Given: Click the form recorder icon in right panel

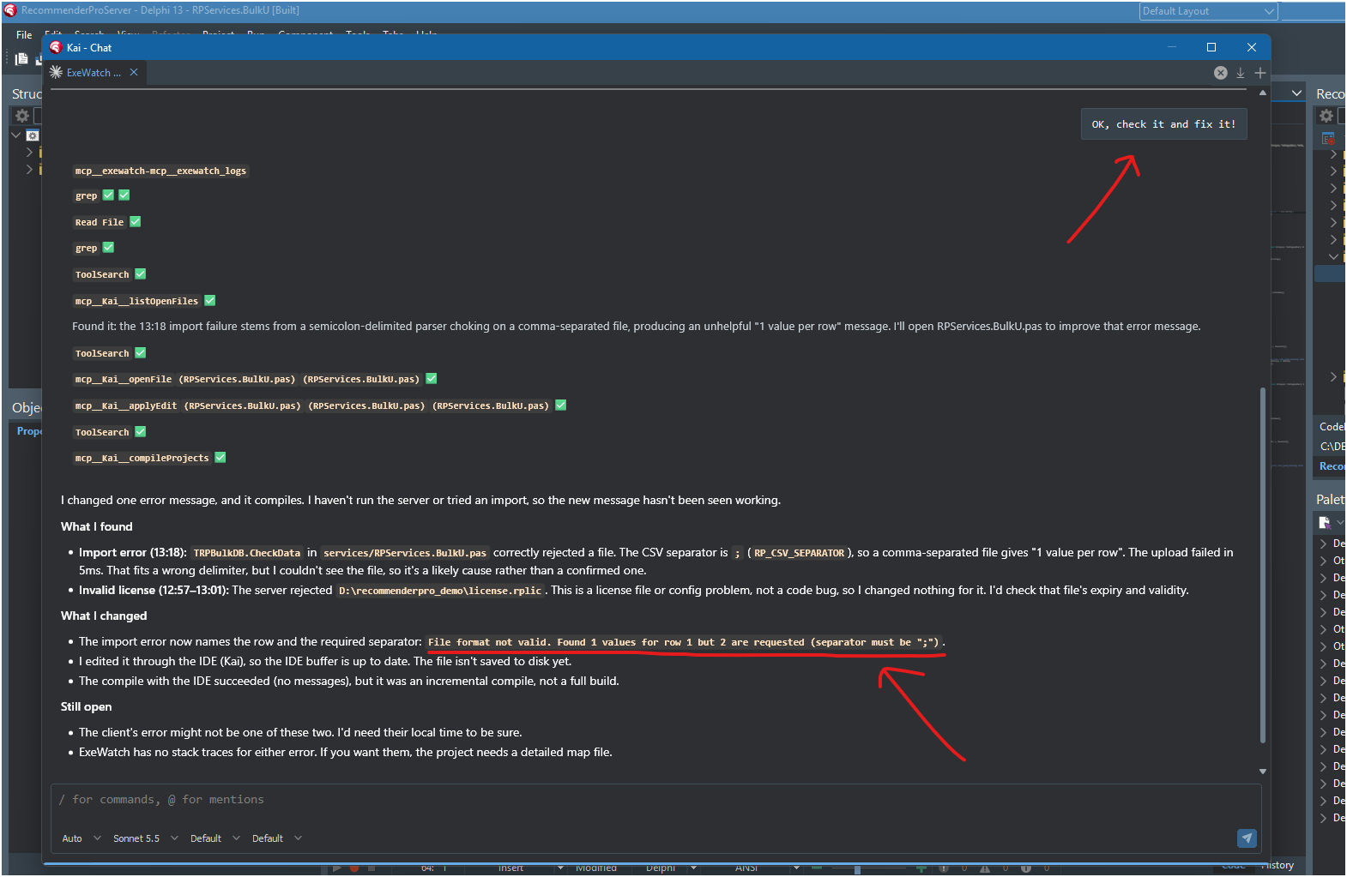Looking at the screenshot, I should pyautogui.click(x=1328, y=138).
